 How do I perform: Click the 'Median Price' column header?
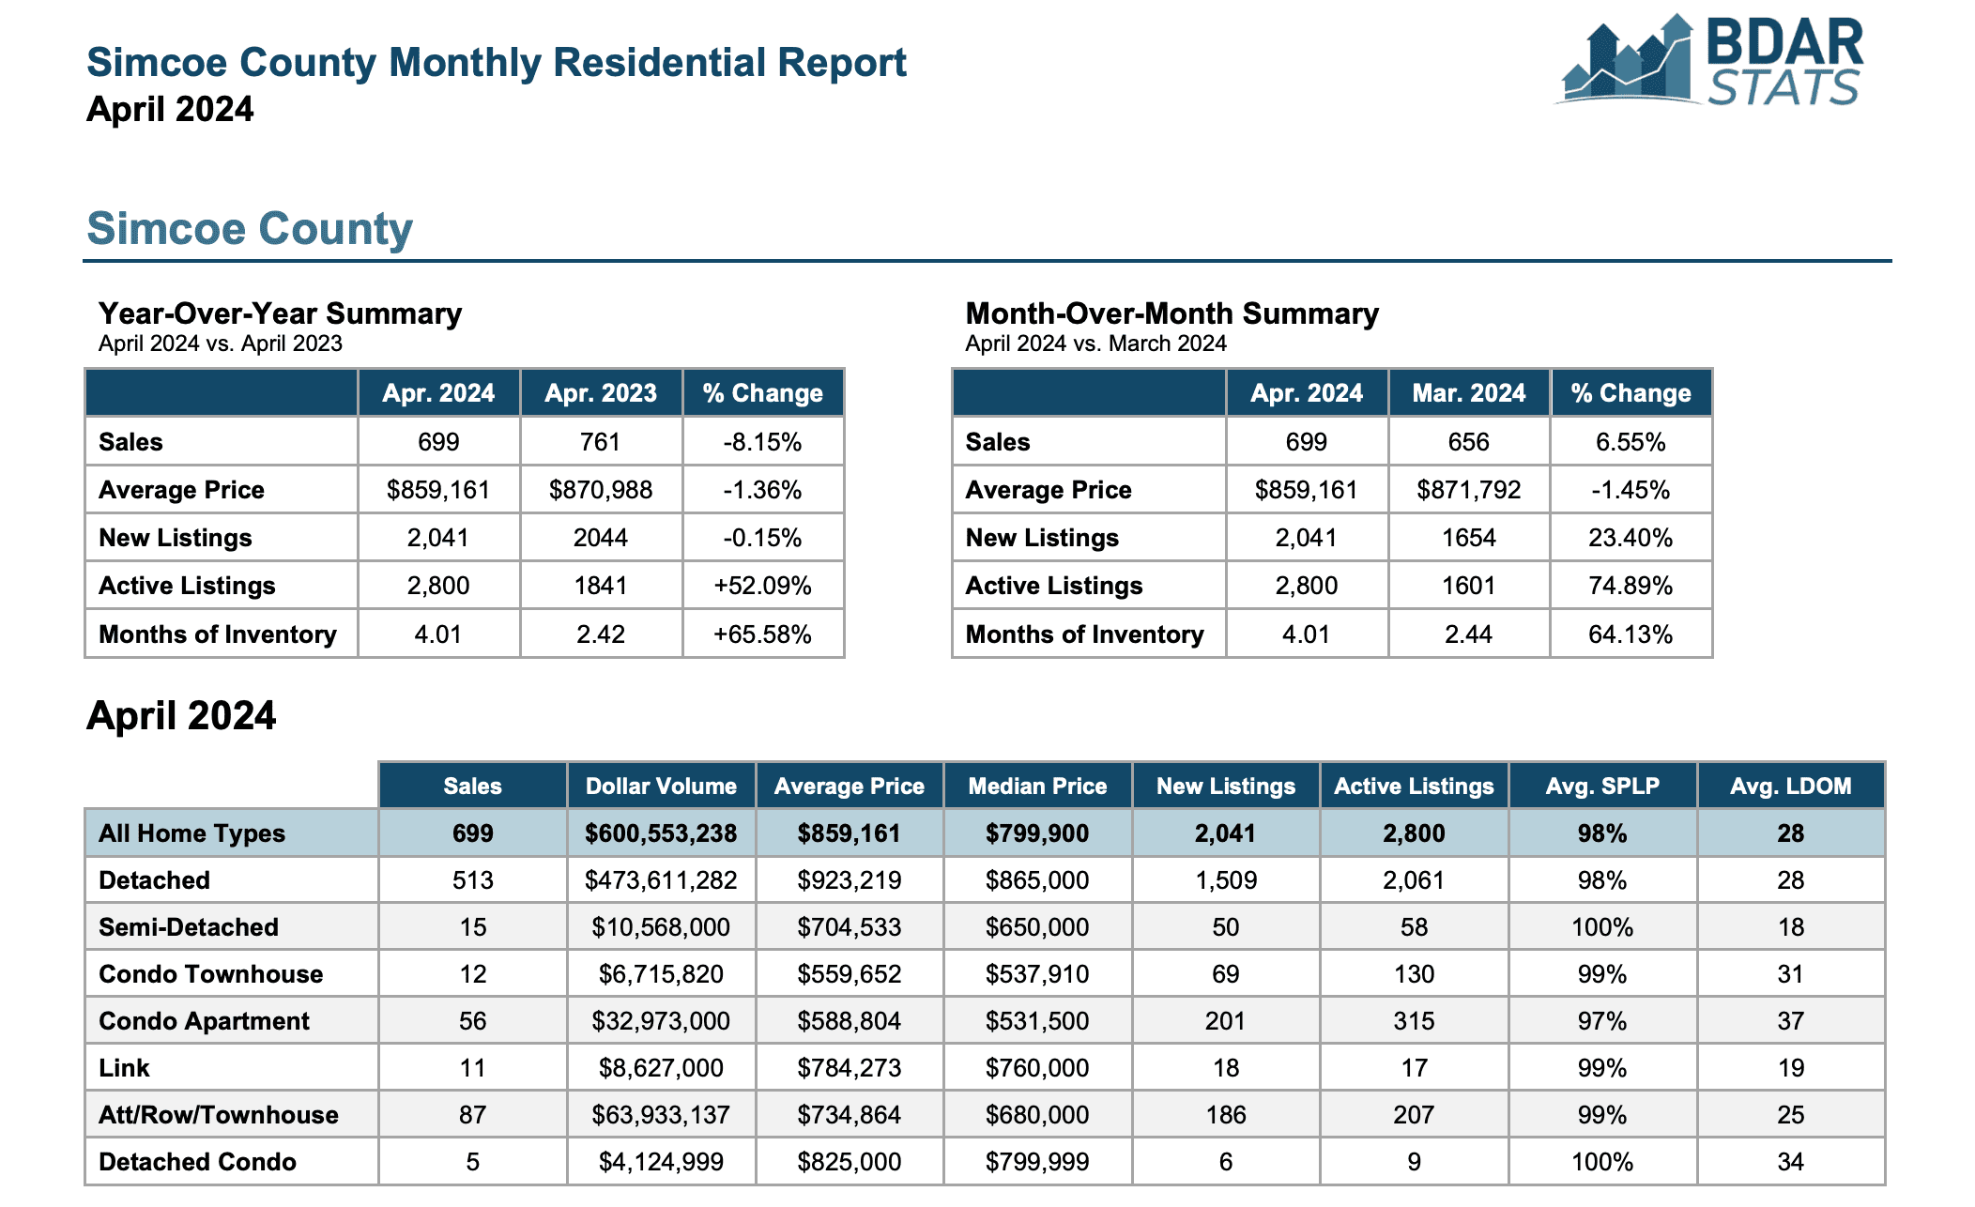[1038, 787]
